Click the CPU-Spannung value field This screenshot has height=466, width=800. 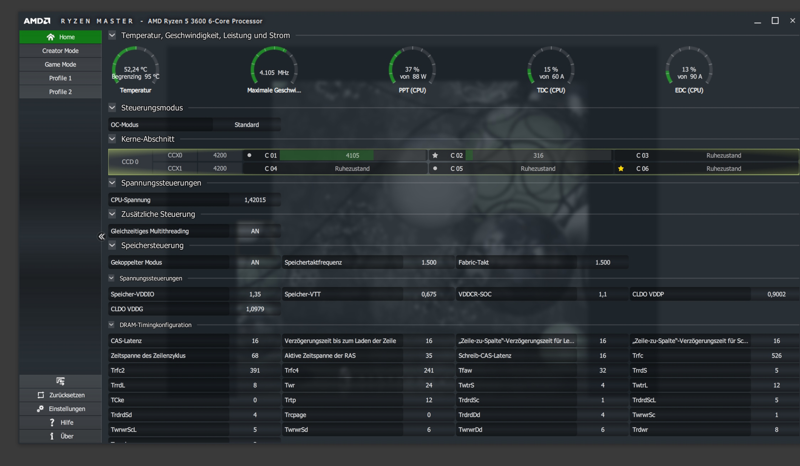[x=255, y=200]
